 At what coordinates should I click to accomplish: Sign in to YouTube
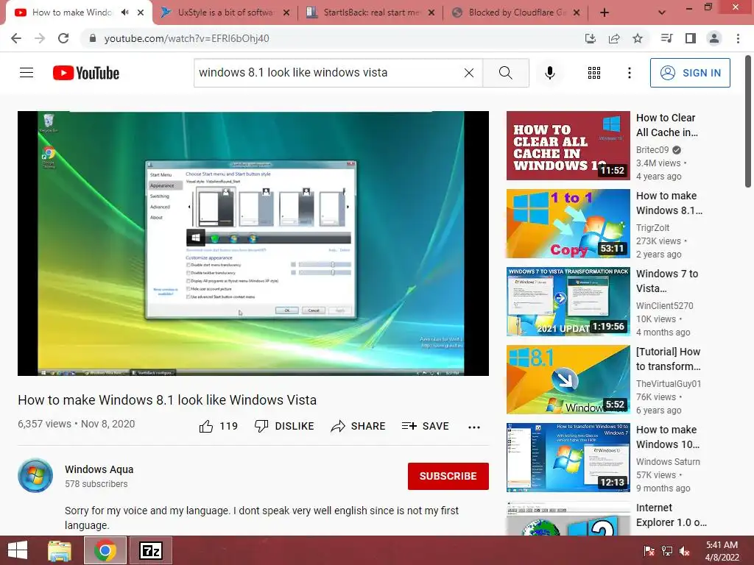click(x=690, y=73)
